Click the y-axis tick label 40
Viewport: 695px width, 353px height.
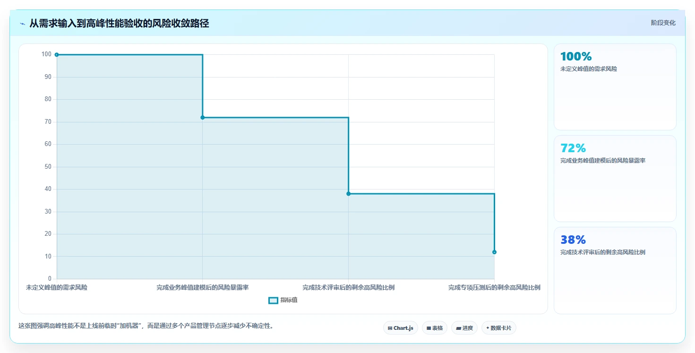coord(48,189)
